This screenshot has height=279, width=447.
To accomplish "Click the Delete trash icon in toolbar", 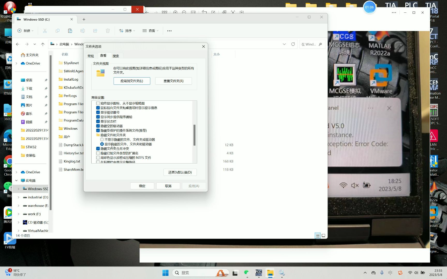I will (x=108, y=31).
